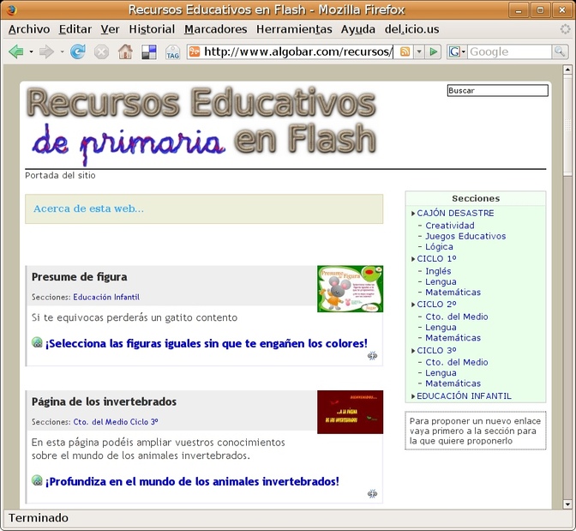Select EDUCACIÓN INFANTIL in Secciones list
Image resolution: width=576 pixels, height=531 pixels.
pyautogui.click(x=464, y=396)
